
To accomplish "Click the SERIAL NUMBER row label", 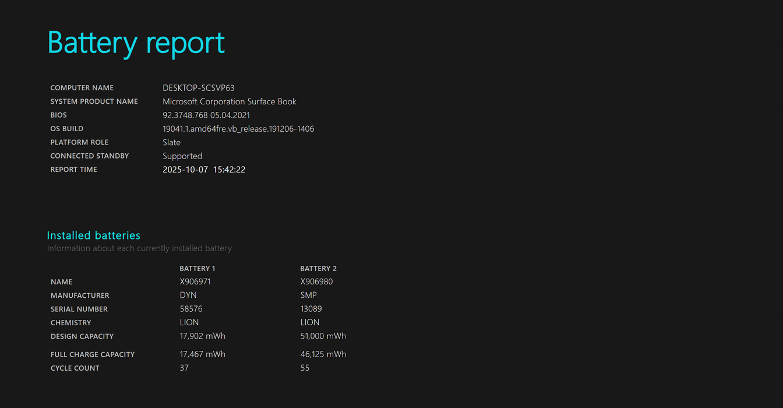I will point(79,309).
